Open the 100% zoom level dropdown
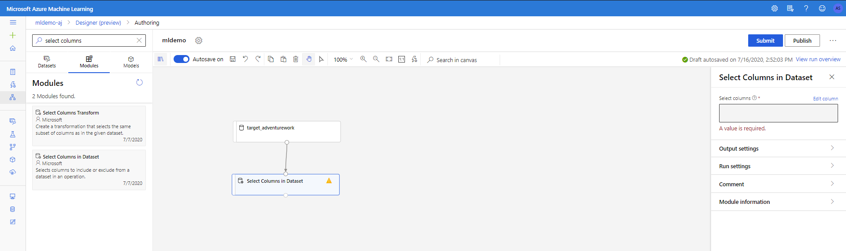 [x=343, y=59]
